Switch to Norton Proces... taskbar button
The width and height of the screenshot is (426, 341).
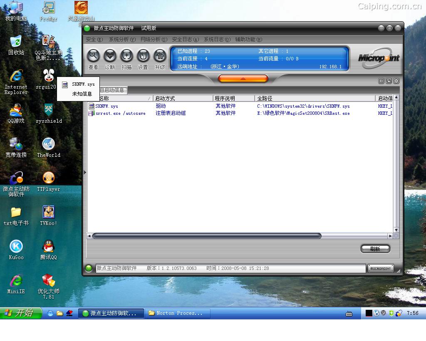[x=177, y=313]
